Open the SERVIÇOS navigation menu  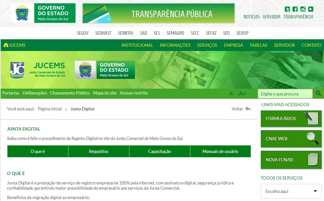pyautogui.click(x=207, y=45)
